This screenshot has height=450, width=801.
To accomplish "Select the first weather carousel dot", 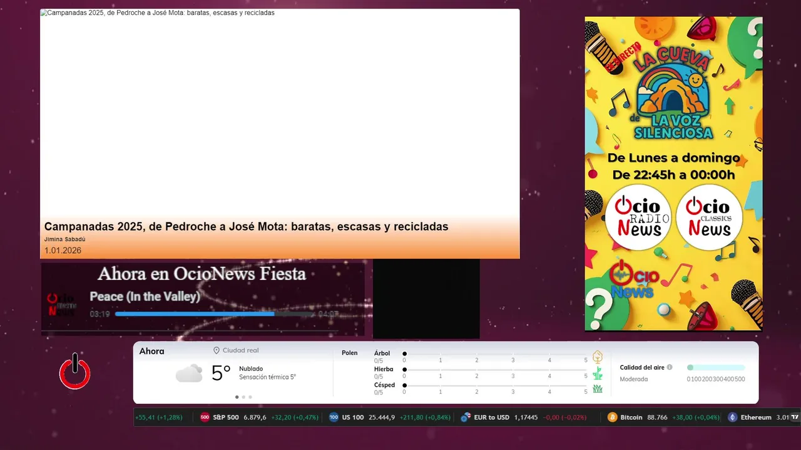I will tap(237, 397).
